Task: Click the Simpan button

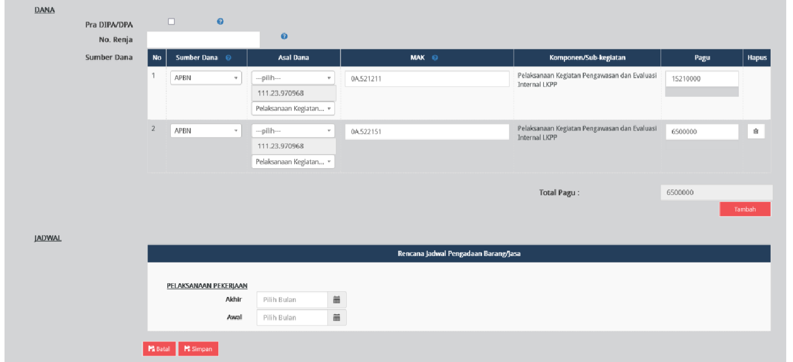Action: tap(198, 349)
